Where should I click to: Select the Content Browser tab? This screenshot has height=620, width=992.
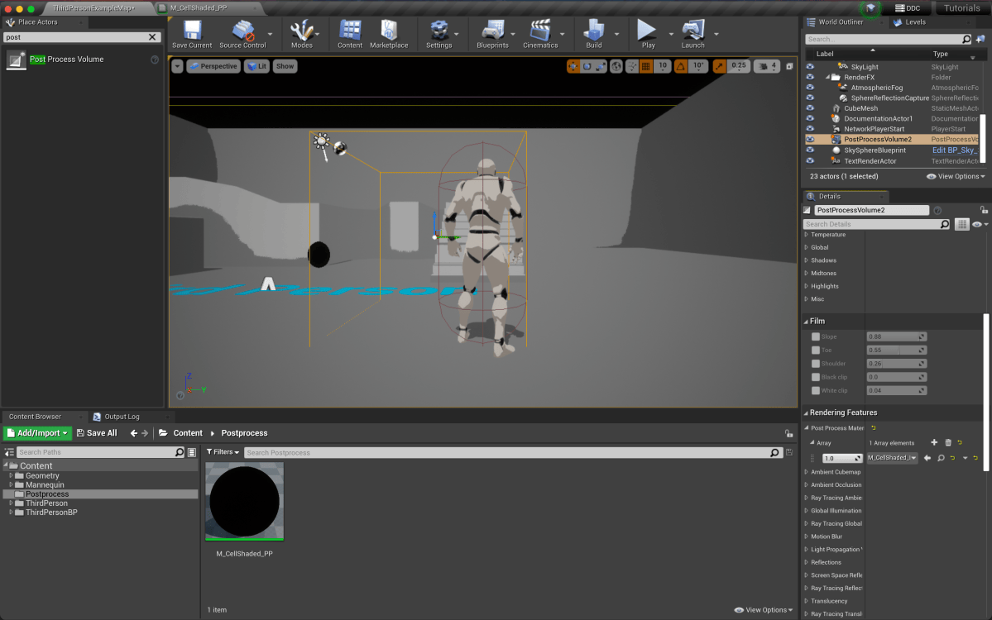coord(35,417)
